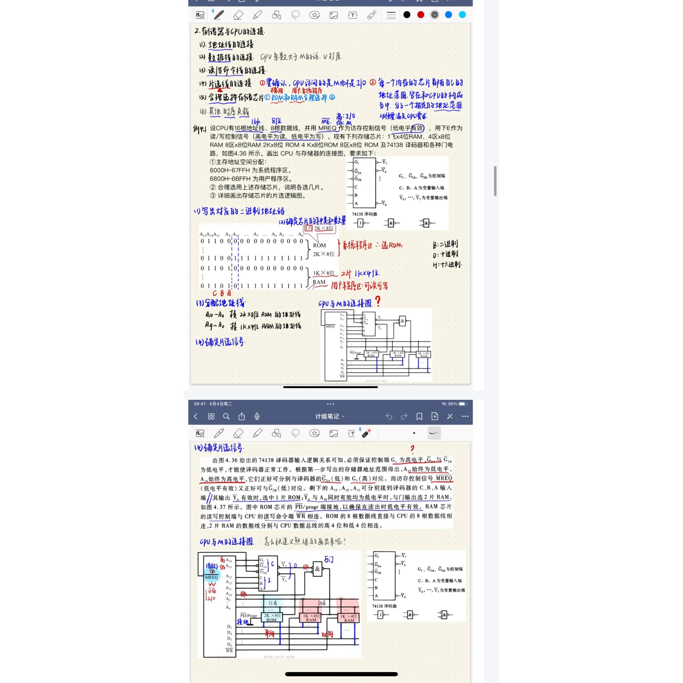The width and height of the screenshot is (683, 683).
Task: Open the Shapes tool in lower toolbar
Action: tap(276, 433)
